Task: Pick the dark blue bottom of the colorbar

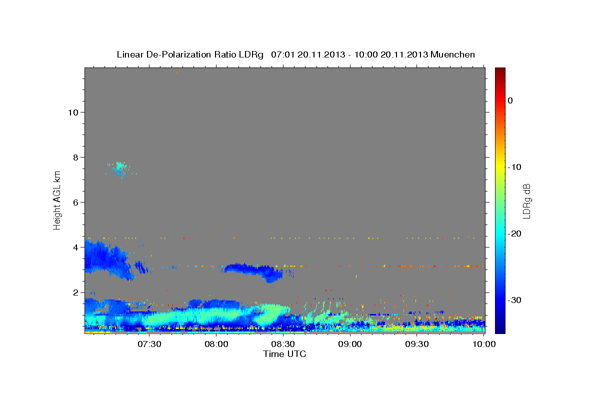Action: point(500,327)
